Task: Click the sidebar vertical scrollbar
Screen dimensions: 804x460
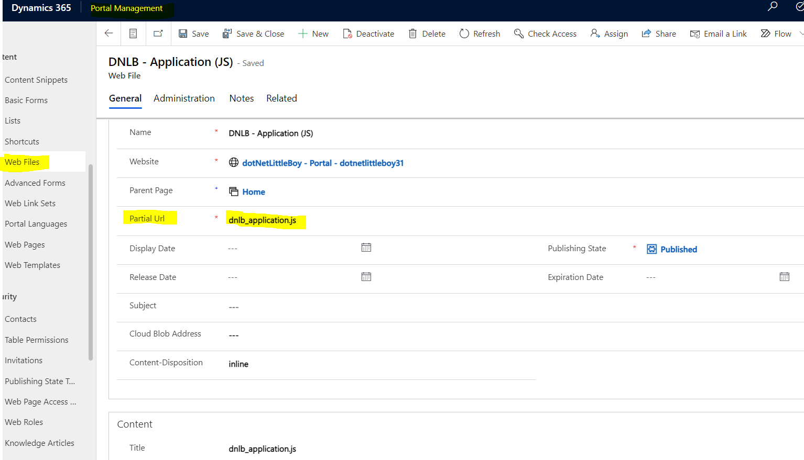Action: coord(91,263)
